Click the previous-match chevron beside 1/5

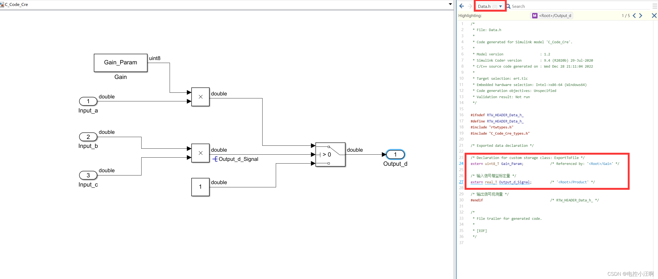pos(634,15)
